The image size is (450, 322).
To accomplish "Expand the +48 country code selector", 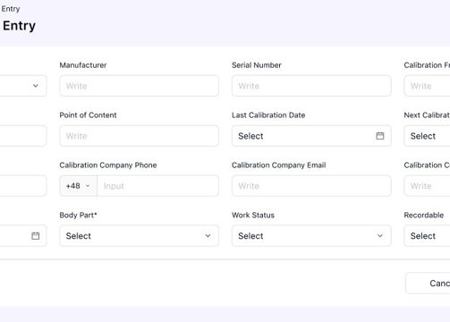I will point(78,186).
